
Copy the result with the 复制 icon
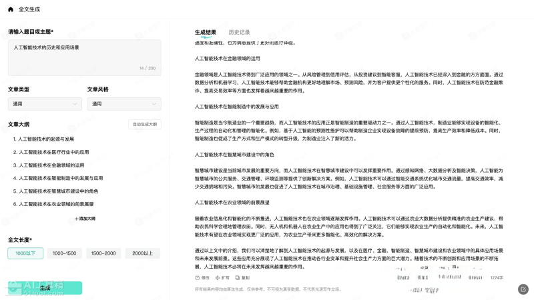(x=237, y=277)
